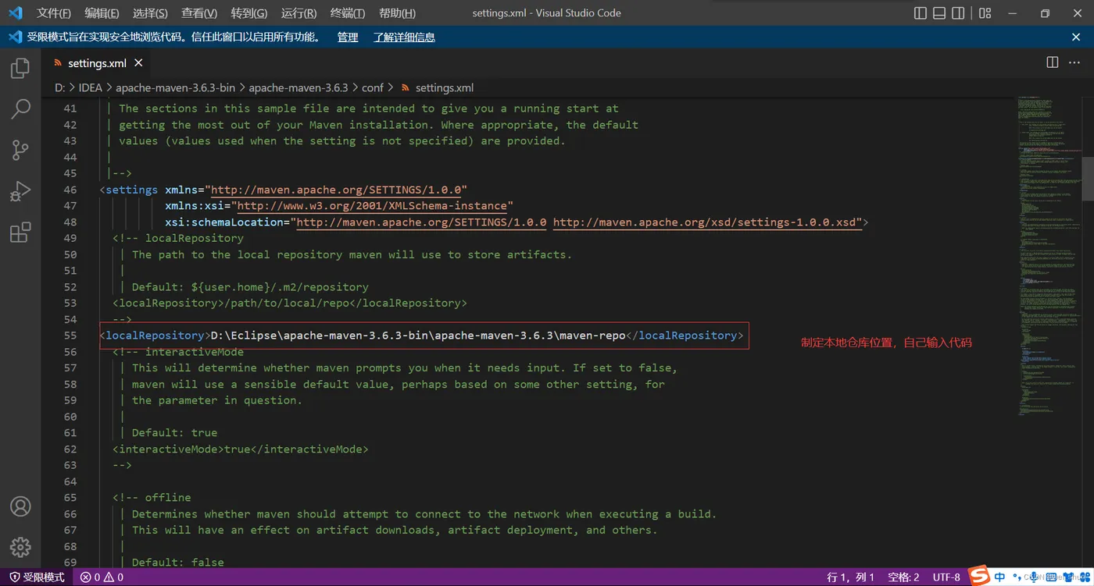Open the D: breadcrumb segment
Screen dimensions: 1094x586
coord(60,87)
